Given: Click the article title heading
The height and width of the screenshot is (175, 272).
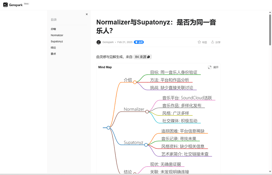Looking at the screenshot, I should tap(156, 26).
